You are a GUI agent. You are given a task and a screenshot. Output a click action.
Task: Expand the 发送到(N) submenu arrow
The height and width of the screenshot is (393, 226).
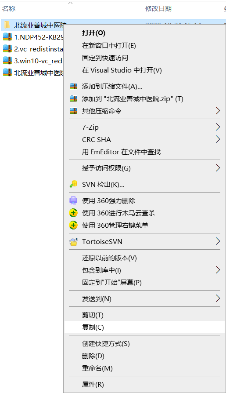[x=218, y=298]
